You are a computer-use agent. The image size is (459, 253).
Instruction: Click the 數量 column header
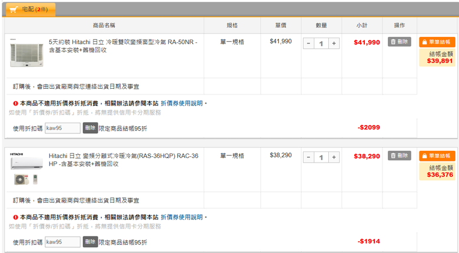[x=321, y=25]
